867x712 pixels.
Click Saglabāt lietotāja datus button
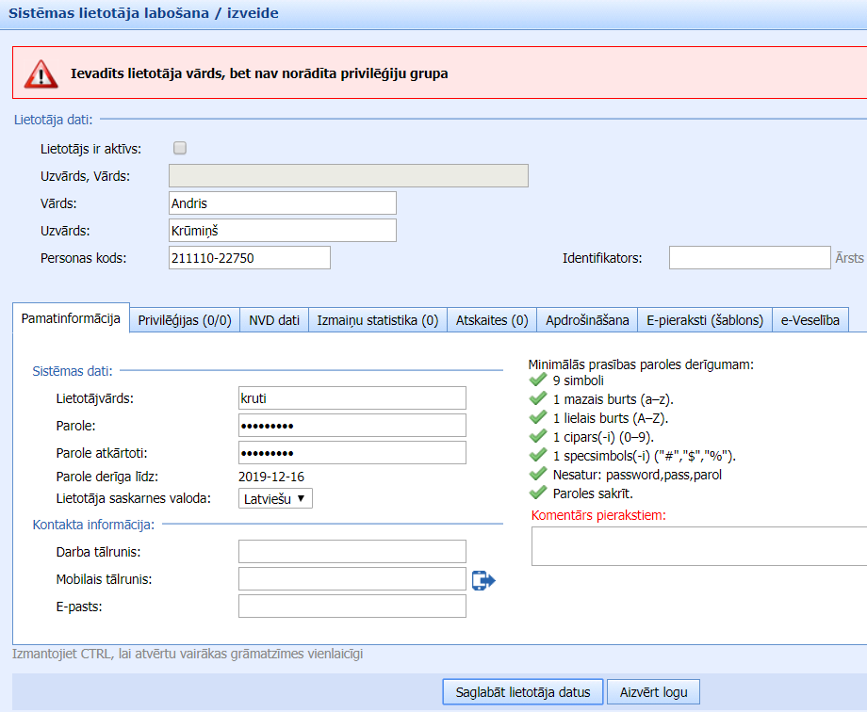[x=522, y=692]
